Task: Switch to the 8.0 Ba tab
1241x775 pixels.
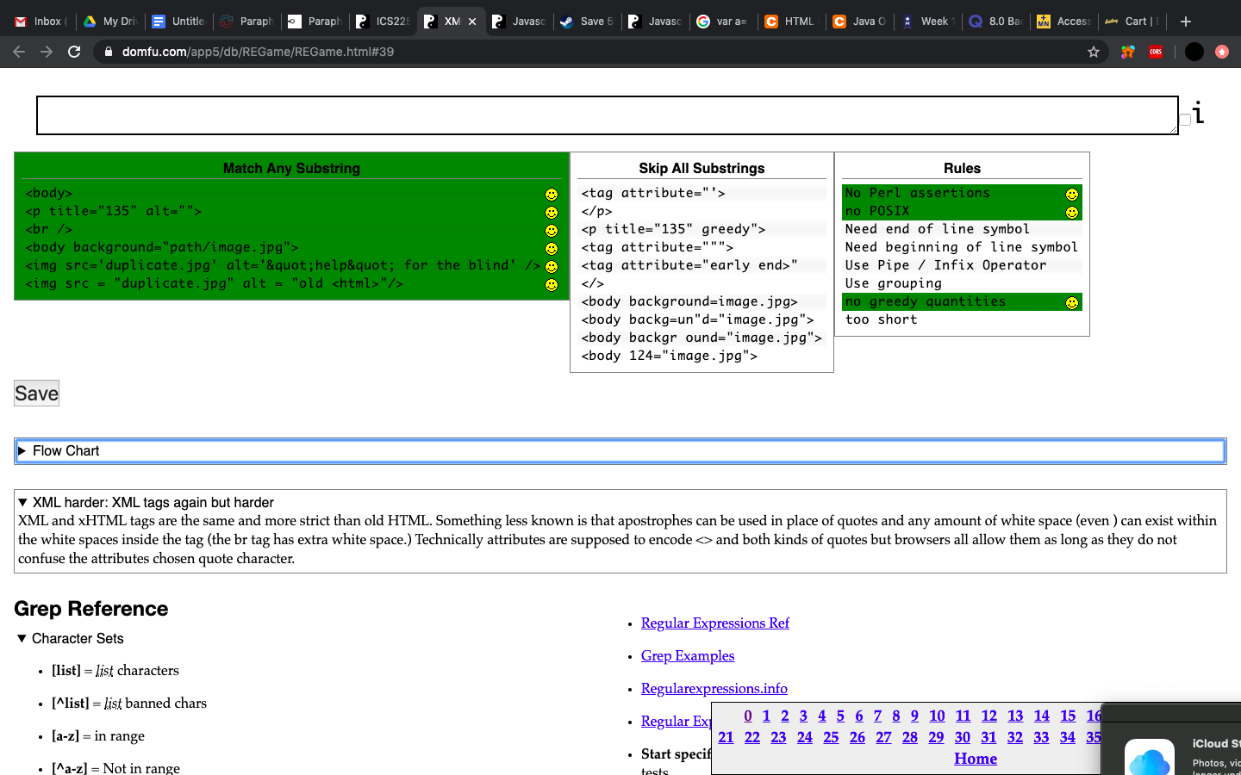Action: pyautogui.click(x=995, y=22)
